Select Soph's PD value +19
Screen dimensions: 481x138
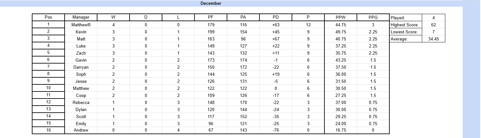276,74
